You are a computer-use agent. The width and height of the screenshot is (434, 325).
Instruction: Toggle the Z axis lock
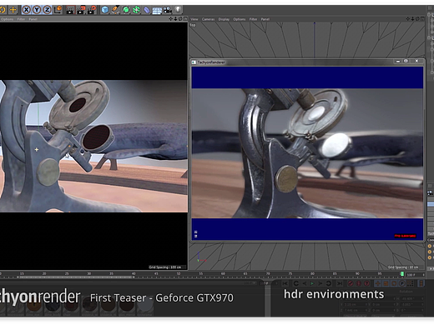point(48,10)
